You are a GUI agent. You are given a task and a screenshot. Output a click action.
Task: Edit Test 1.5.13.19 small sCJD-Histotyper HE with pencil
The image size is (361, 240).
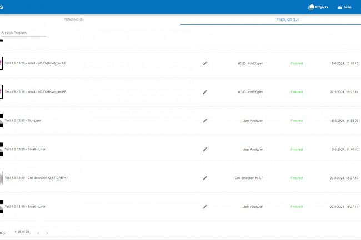click(205, 92)
